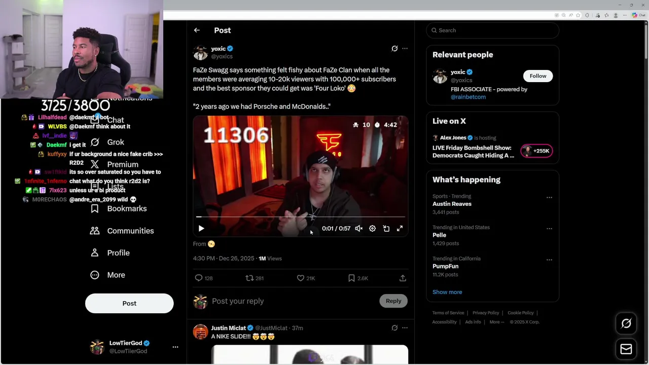This screenshot has width=649, height=365.
Task: Play the FaZe Swagg video
Action: (201, 229)
